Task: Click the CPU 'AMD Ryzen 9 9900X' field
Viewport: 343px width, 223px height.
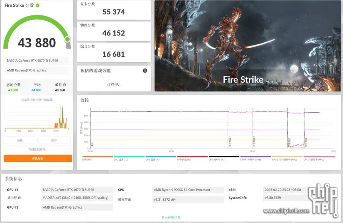Action: coord(188,190)
